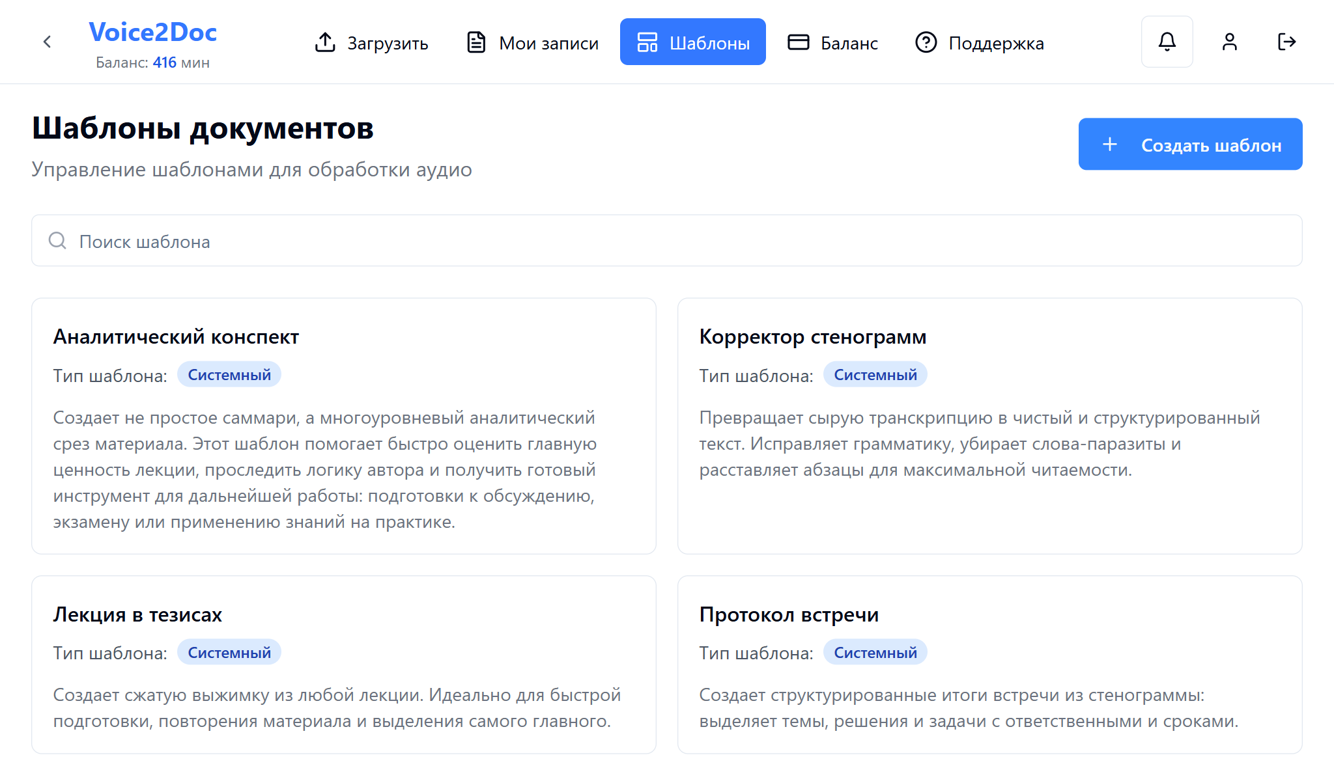Select the Шаблоны tab
The height and width of the screenshot is (781, 1334).
[693, 42]
